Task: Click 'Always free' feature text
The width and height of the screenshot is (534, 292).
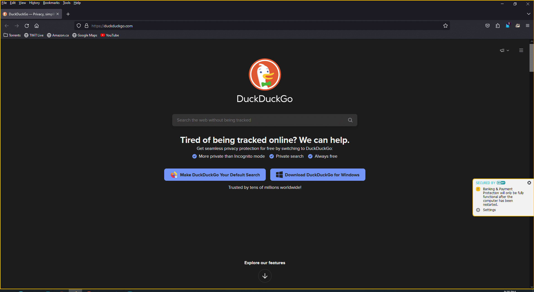Action: click(x=326, y=156)
